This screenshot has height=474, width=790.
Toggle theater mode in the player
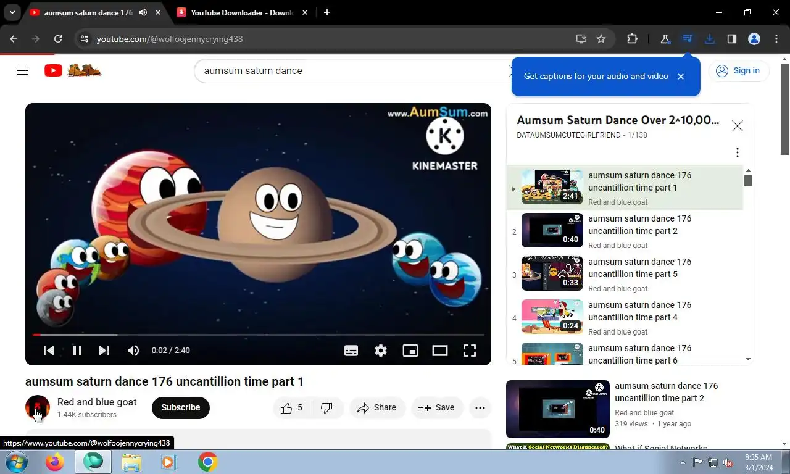(x=440, y=351)
